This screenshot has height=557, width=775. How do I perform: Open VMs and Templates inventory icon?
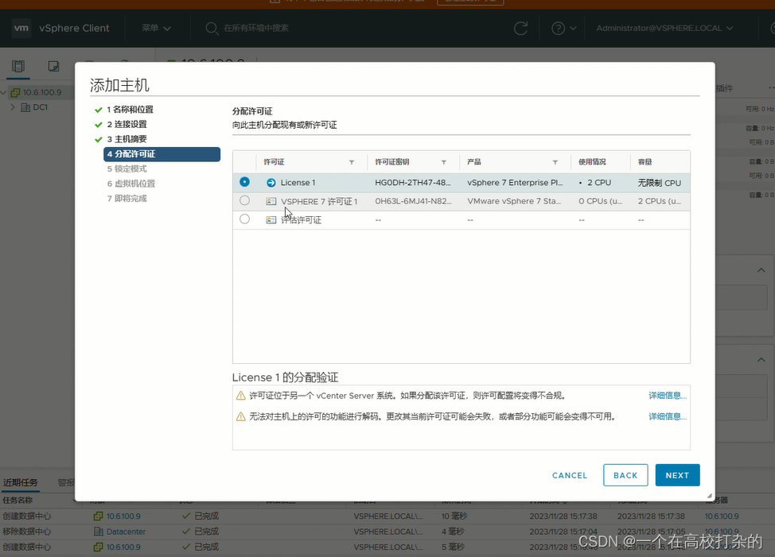(53, 66)
